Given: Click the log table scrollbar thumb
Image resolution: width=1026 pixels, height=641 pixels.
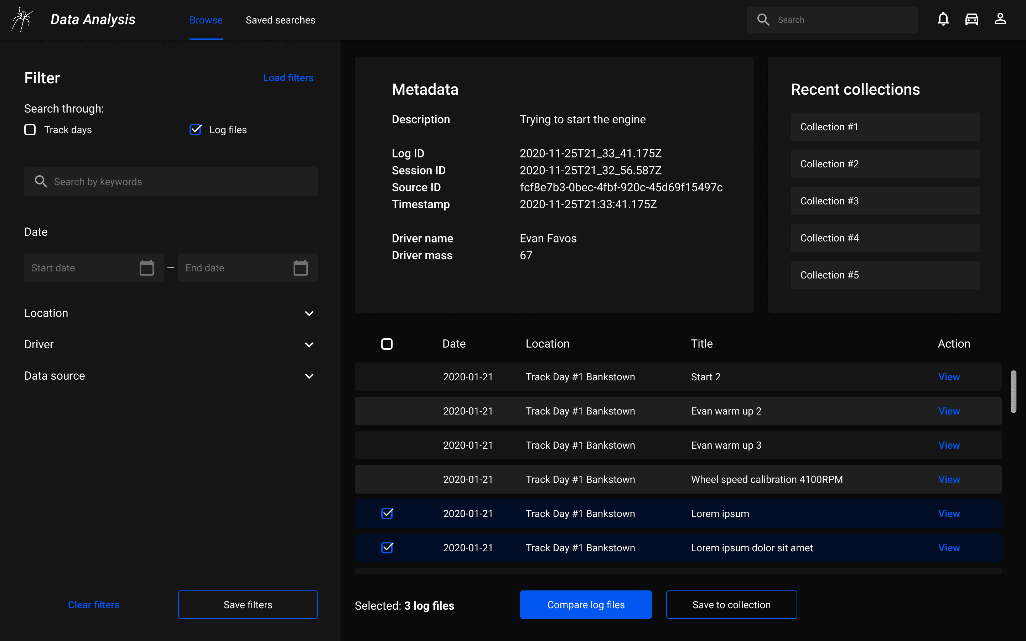Looking at the screenshot, I should [1013, 391].
